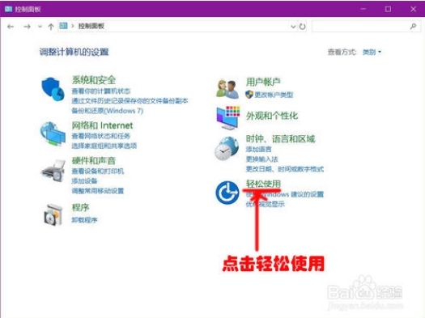Click 添加设备 link

84,180
